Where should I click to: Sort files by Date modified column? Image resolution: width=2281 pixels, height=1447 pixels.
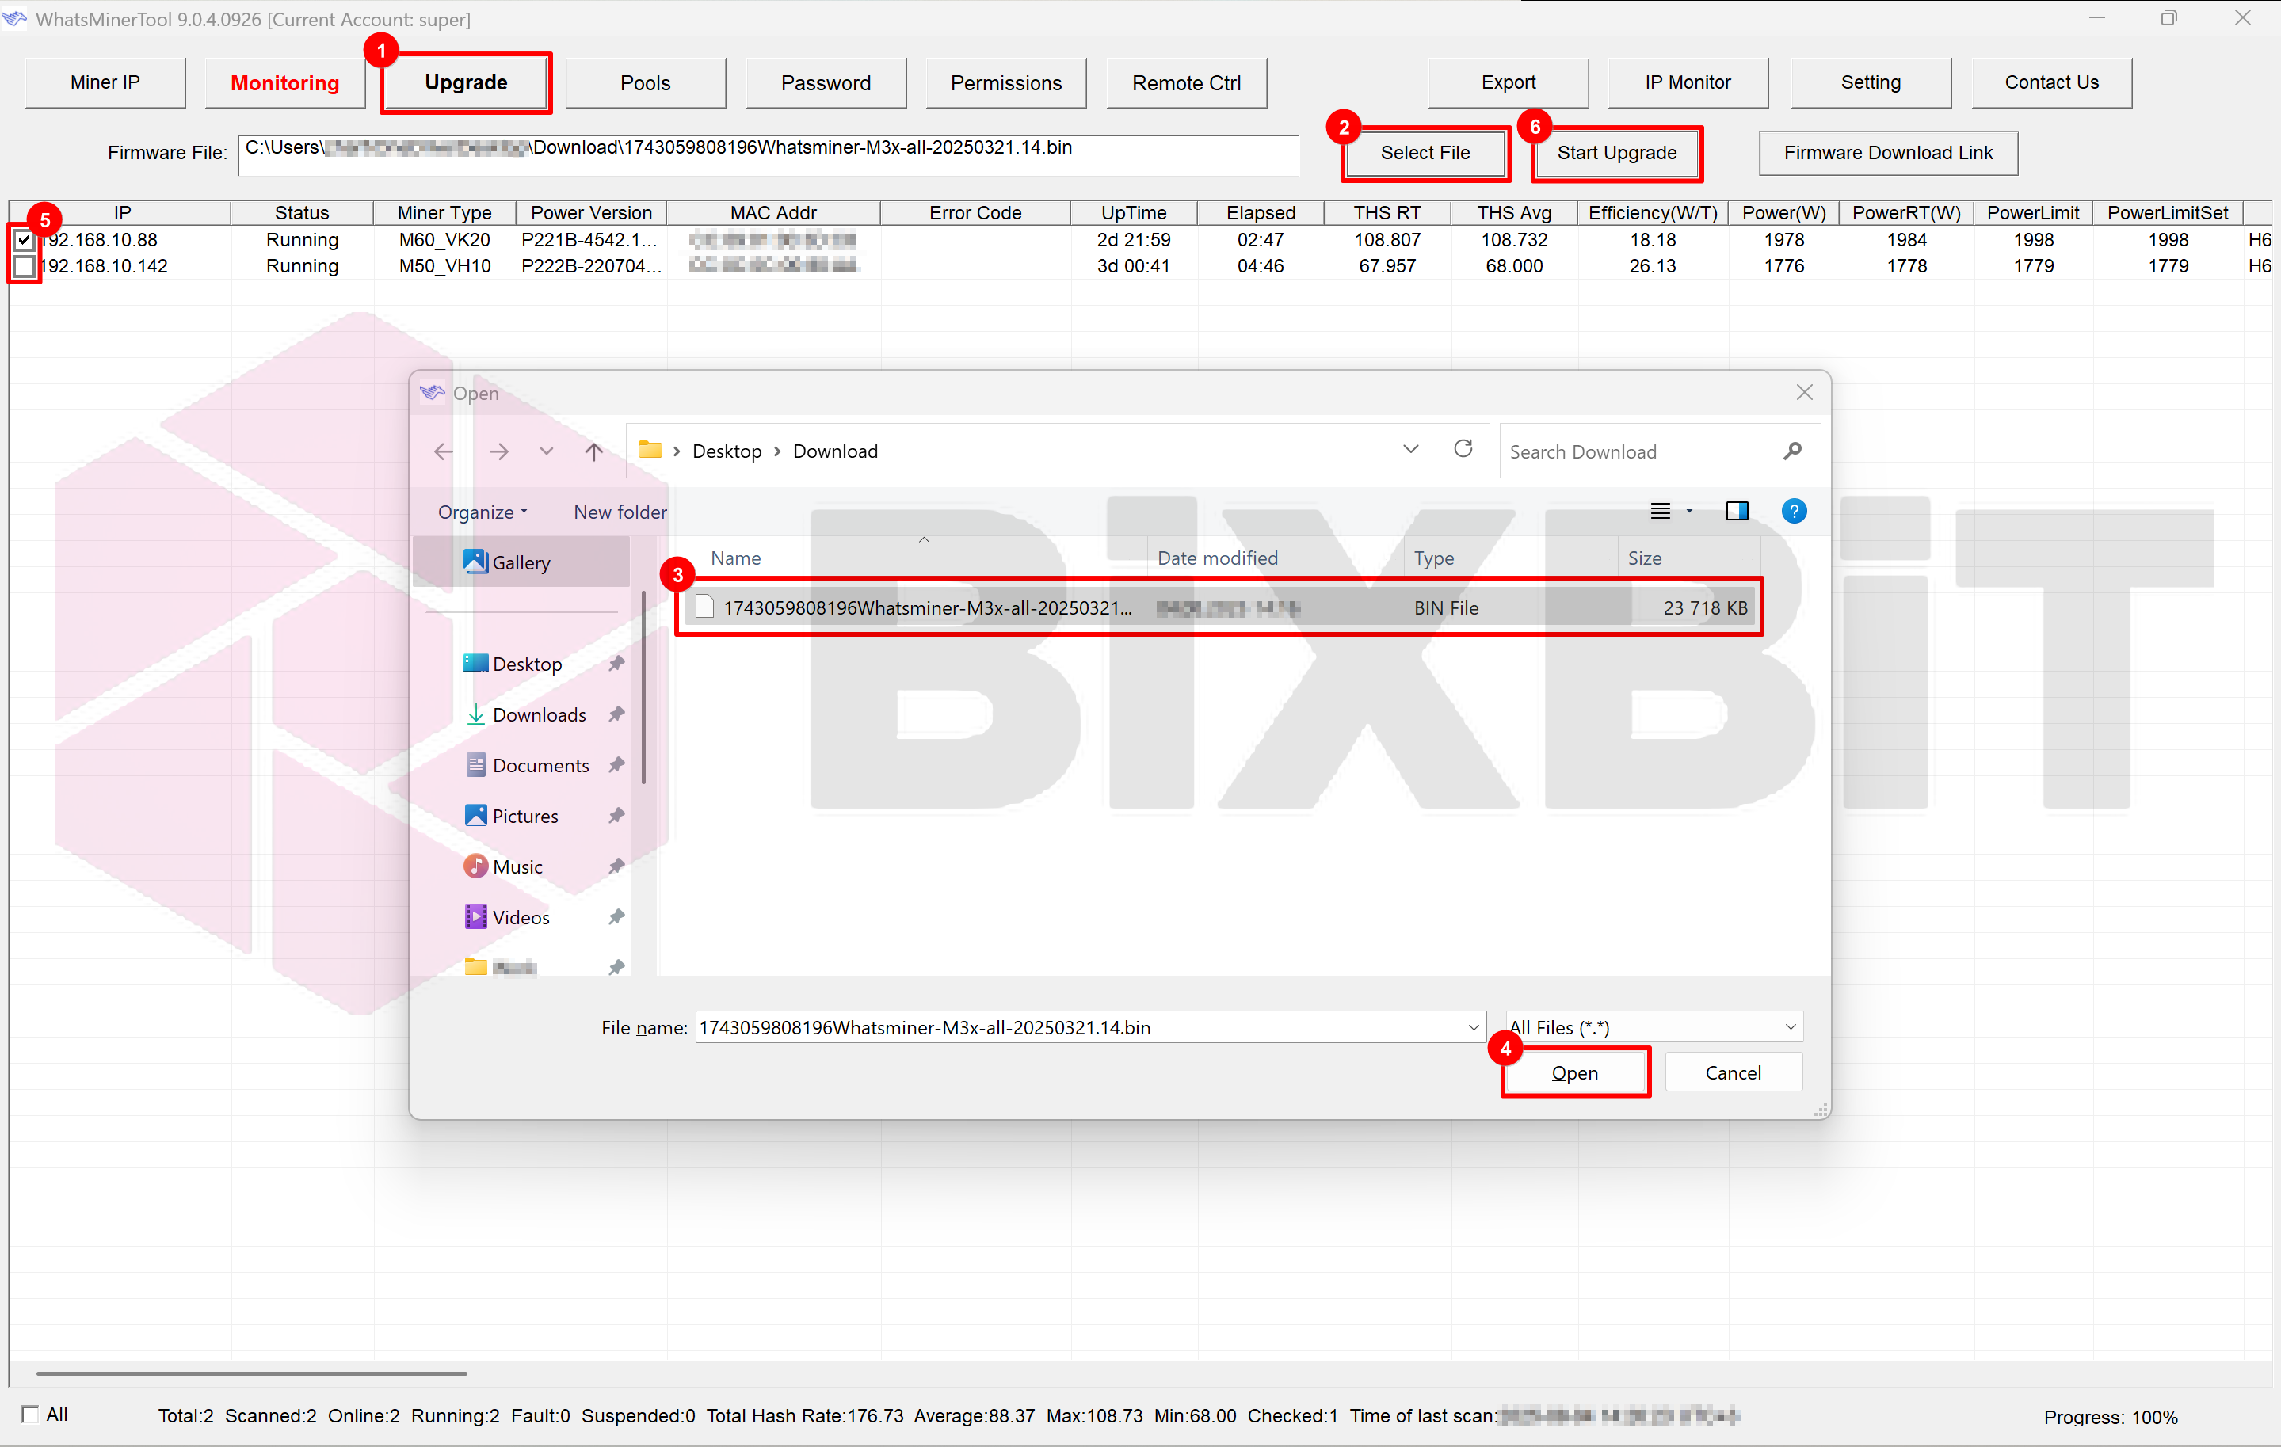tap(1217, 558)
